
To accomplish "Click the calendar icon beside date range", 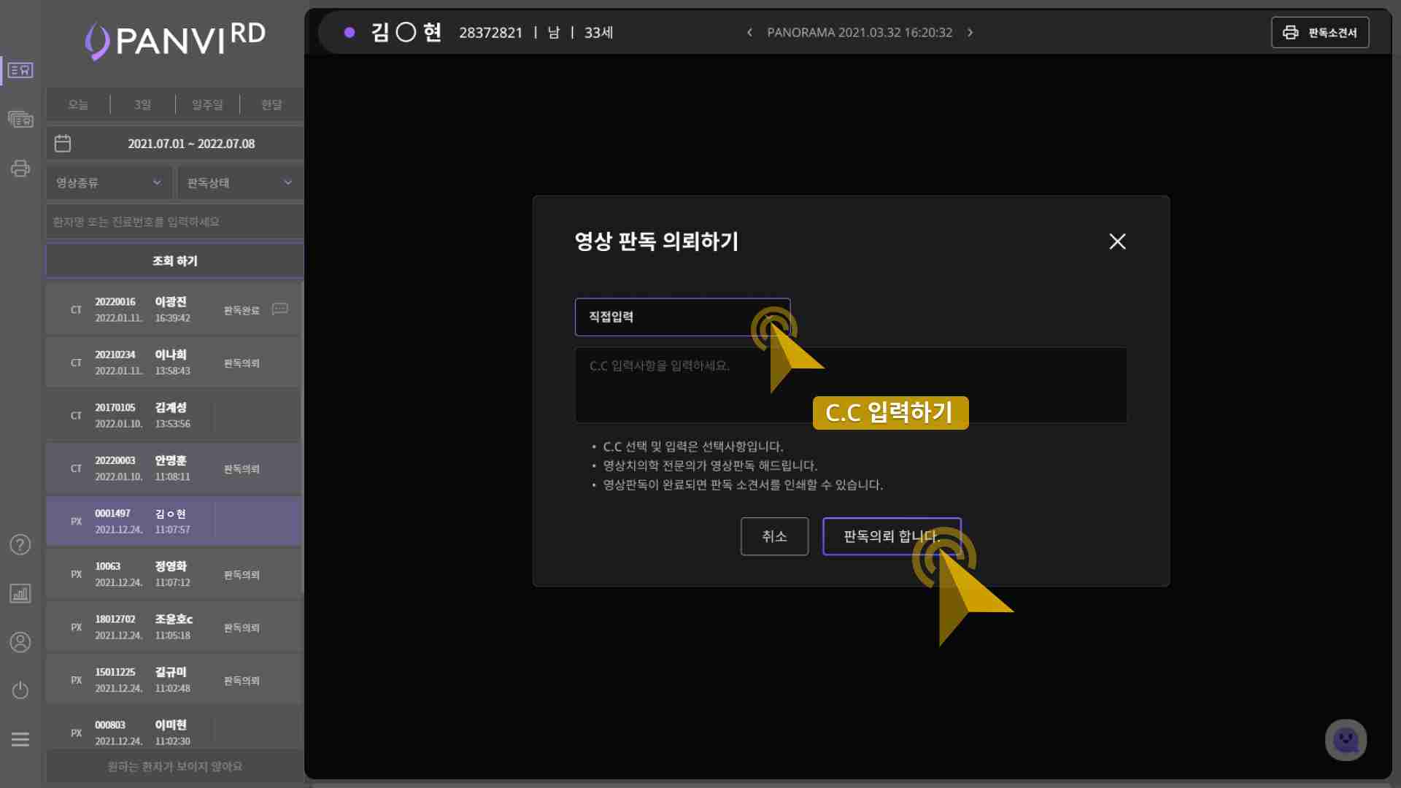I will 63,144.
